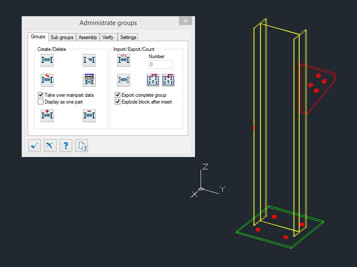Confirm with the green checkmark button
The width and height of the screenshot is (357, 267).
(34, 146)
